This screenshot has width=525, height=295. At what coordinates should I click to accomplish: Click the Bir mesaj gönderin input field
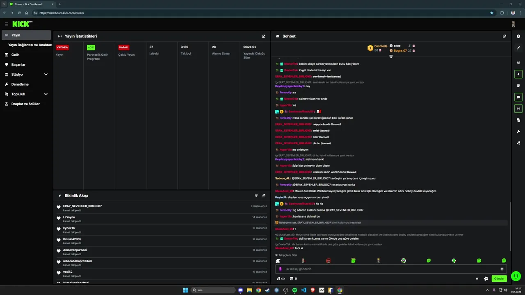(391, 269)
